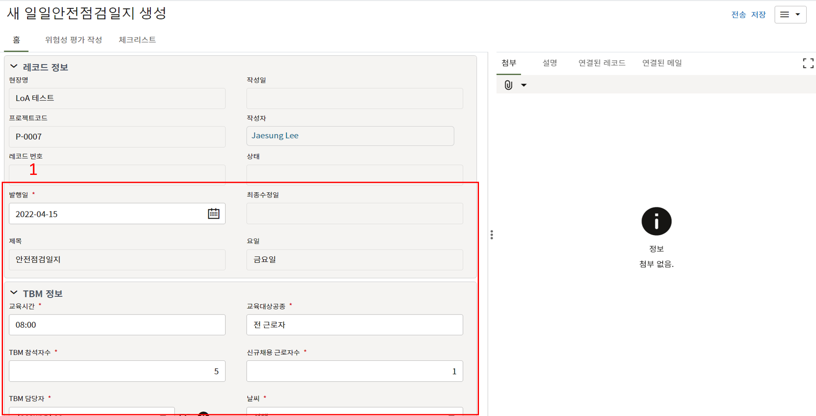Viewport: 816px width, 416px height.
Task: Select the 설명 tab in right panel
Action: (550, 63)
